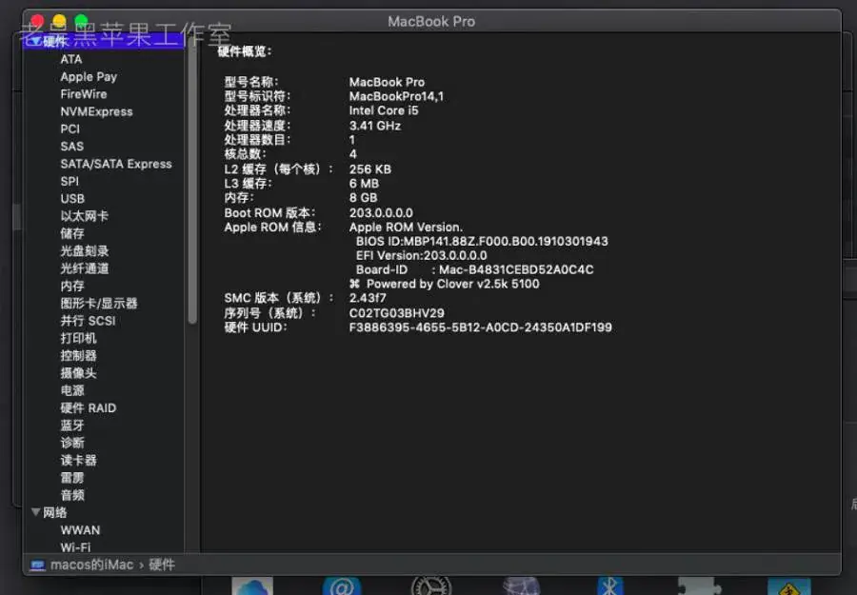Image resolution: width=857 pixels, height=595 pixels.
Task: Collapse the 网络 section triangle
Action: 36,512
